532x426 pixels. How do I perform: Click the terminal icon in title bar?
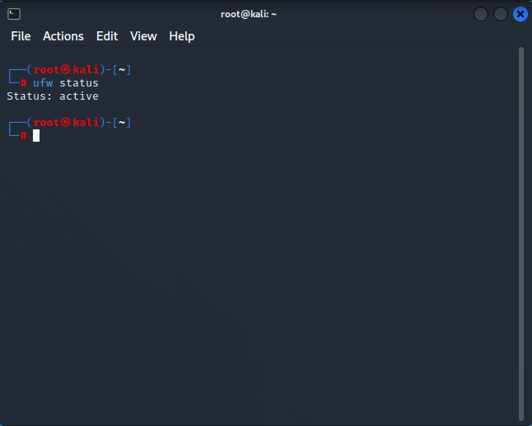[14, 14]
